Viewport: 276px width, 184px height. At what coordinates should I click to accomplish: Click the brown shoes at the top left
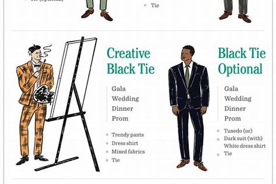[97, 15]
